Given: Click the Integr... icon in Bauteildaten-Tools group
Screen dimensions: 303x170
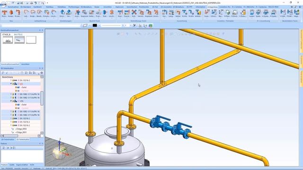Looking at the screenshot, I should (x=297, y=13).
